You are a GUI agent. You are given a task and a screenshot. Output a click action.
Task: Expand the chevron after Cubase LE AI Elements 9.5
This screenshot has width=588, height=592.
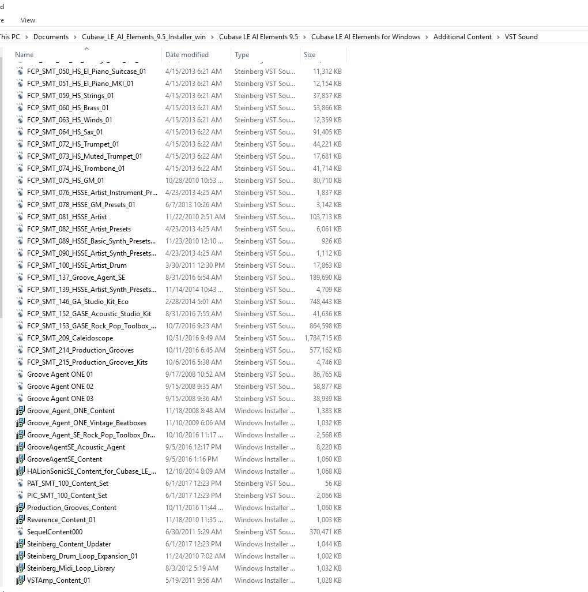pyautogui.click(x=304, y=37)
